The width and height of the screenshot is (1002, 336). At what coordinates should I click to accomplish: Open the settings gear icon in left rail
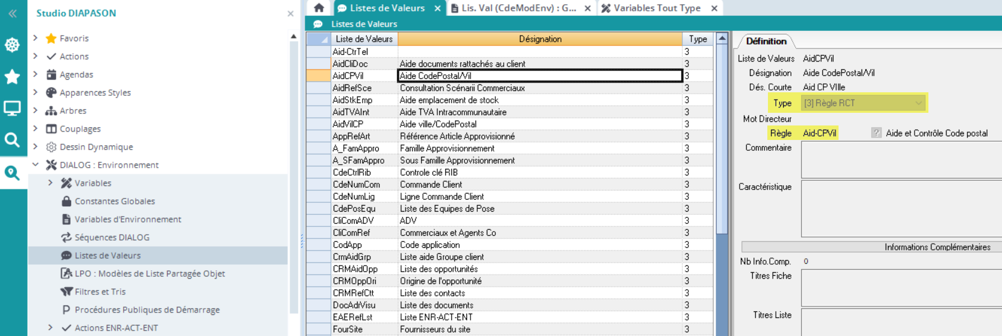coord(12,45)
